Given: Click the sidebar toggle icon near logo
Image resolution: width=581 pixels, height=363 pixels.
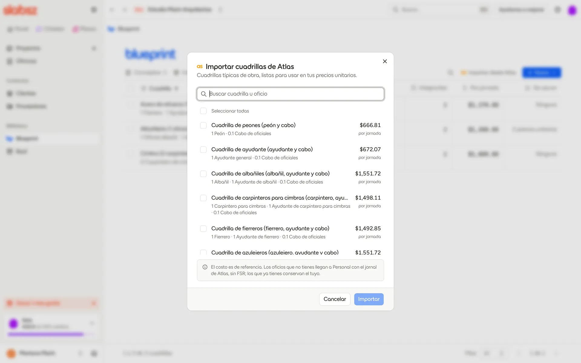Looking at the screenshot, I should tap(94, 10).
